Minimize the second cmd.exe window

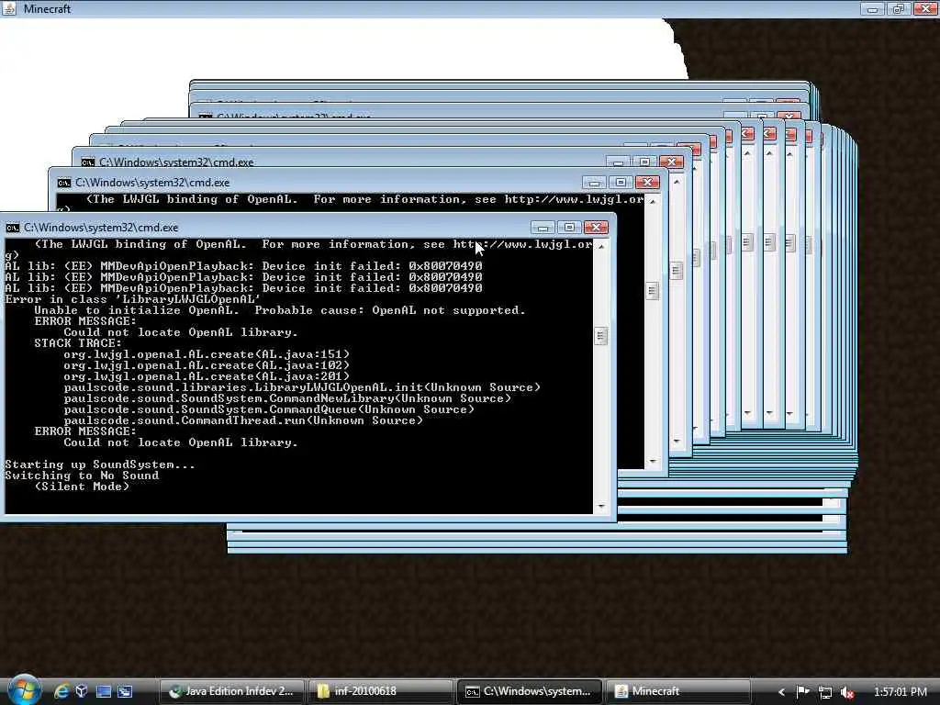pyautogui.click(x=594, y=183)
